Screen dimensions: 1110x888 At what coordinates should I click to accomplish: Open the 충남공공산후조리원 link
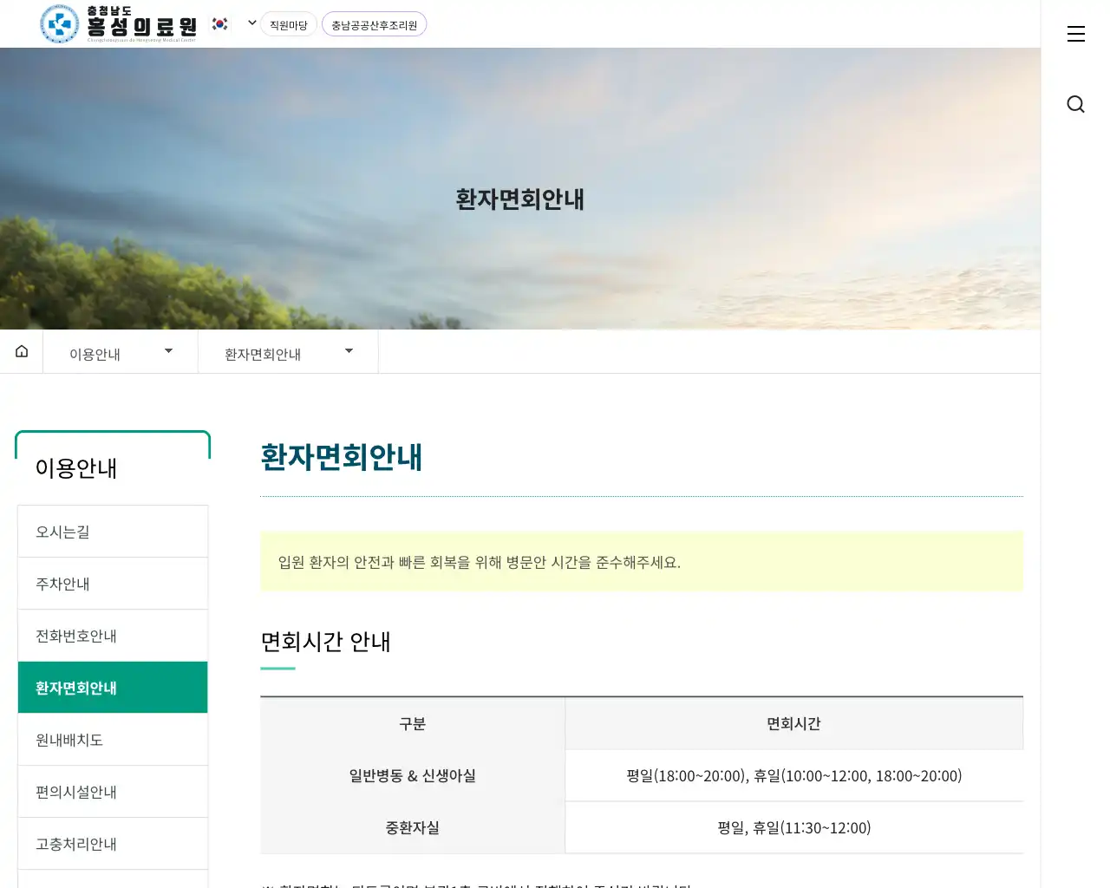[x=374, y=25]
